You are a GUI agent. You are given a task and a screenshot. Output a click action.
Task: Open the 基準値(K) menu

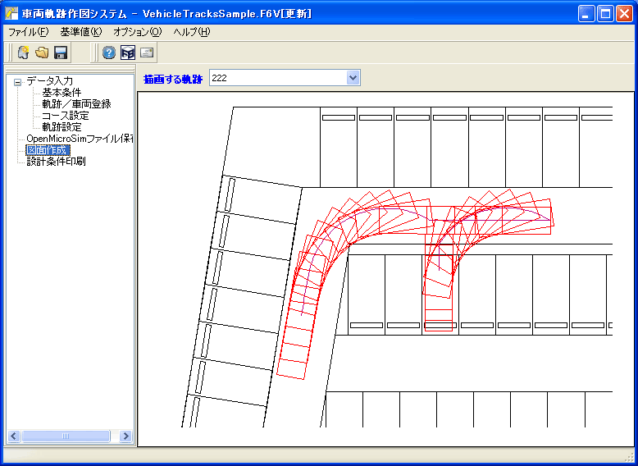(81, 32)
